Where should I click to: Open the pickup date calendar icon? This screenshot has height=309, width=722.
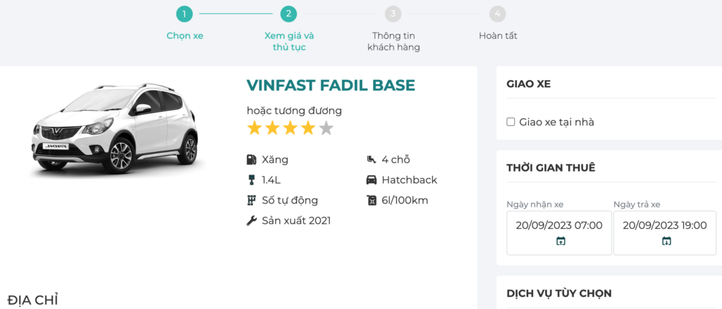pyautogui.click(x=560, y=241)
